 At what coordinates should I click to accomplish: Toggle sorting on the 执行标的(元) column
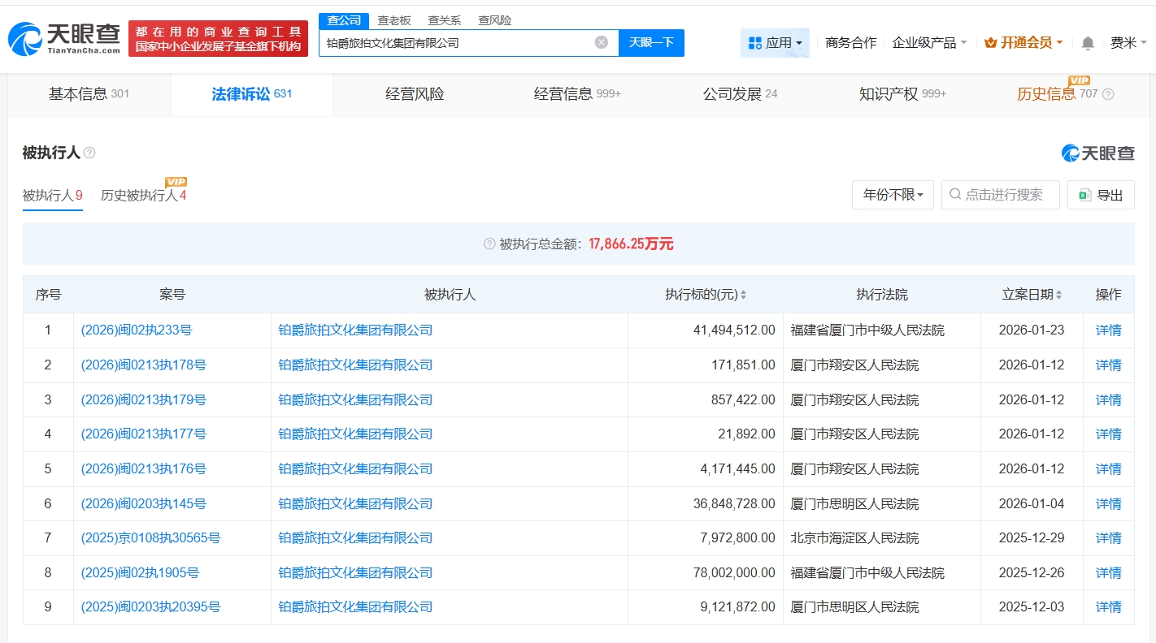point(742,295)
